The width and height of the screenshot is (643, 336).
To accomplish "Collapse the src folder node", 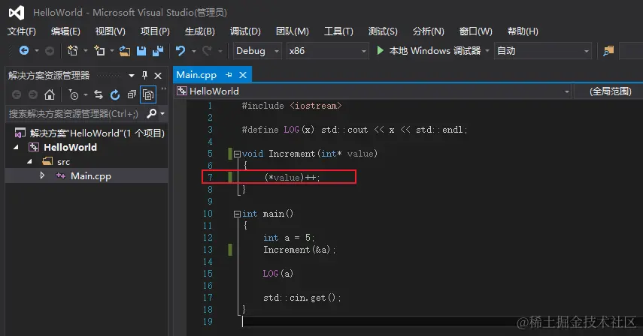I will [29, 161].
